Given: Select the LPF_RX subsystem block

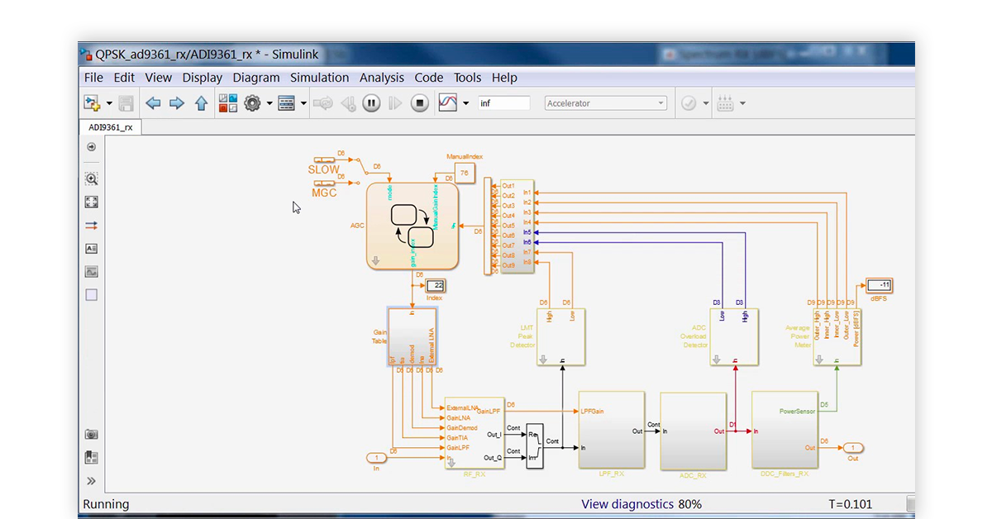Looking at the screenshot, I should click(x=611, y=431).
